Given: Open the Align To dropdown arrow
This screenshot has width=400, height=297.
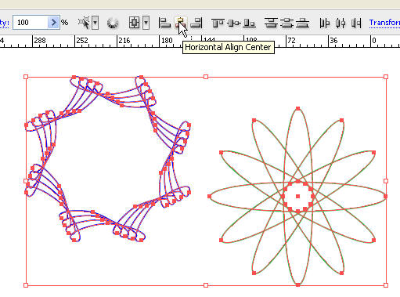Looking at the screenshot, I should [146, 23].
